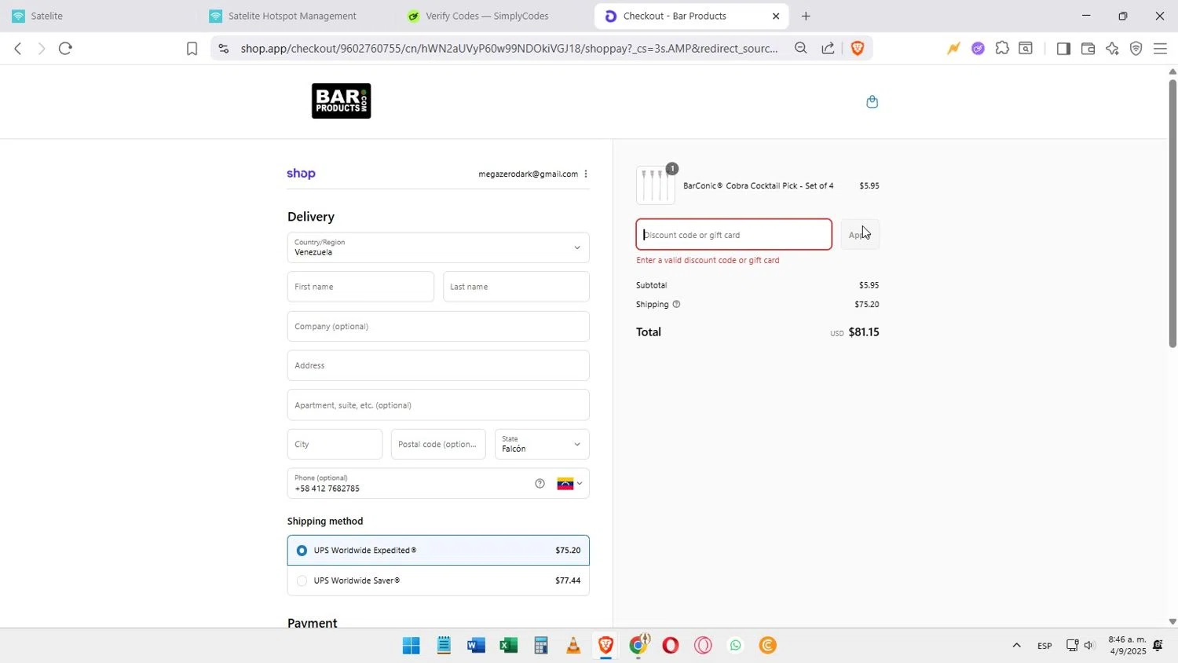Image resolution: width=1178 pixels, height=663 pixels.
Task: Click Postal code field
Action: (438, 444)
